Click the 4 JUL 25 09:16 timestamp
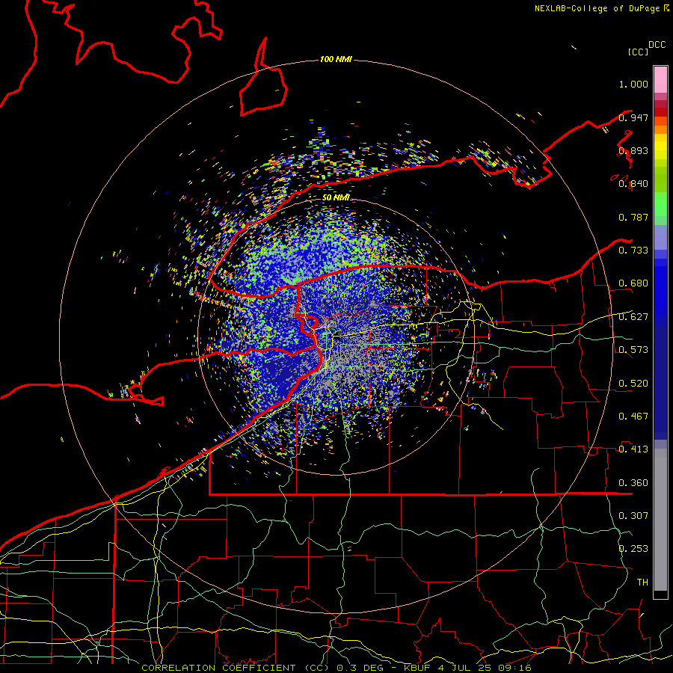 485,668
